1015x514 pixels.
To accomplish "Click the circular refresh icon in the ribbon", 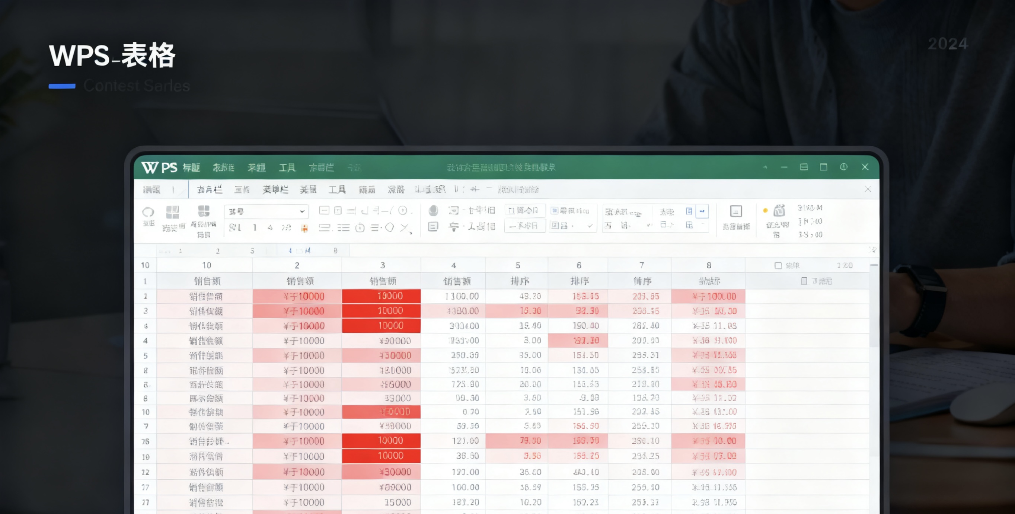I will [x=148, y=212].
